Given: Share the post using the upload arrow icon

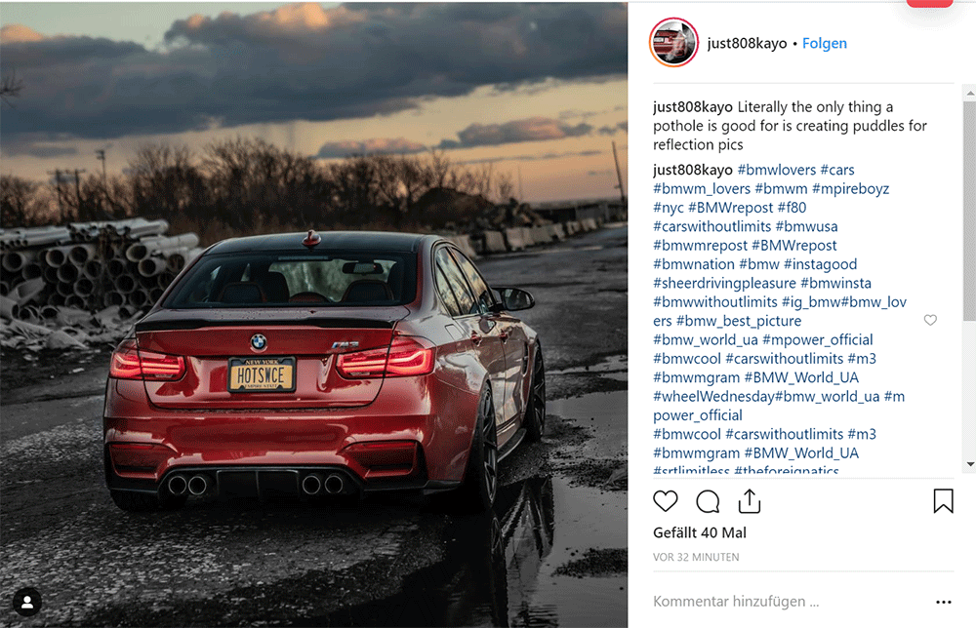Looking at the screenshot, I should coord(750,501).
